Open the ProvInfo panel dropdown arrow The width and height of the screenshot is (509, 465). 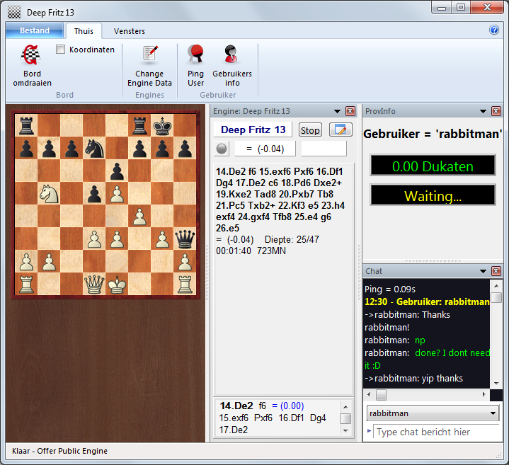[x=482, y=111]
